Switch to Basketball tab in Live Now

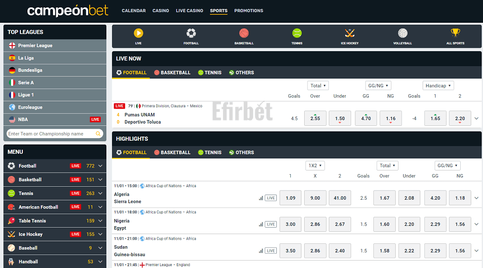(x=172, y=73)
